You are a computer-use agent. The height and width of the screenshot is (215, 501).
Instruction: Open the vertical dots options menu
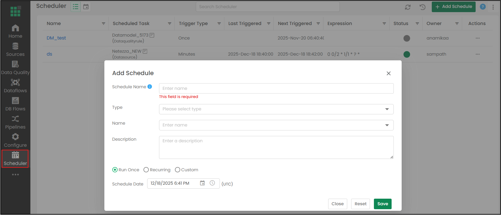point(493,7)
